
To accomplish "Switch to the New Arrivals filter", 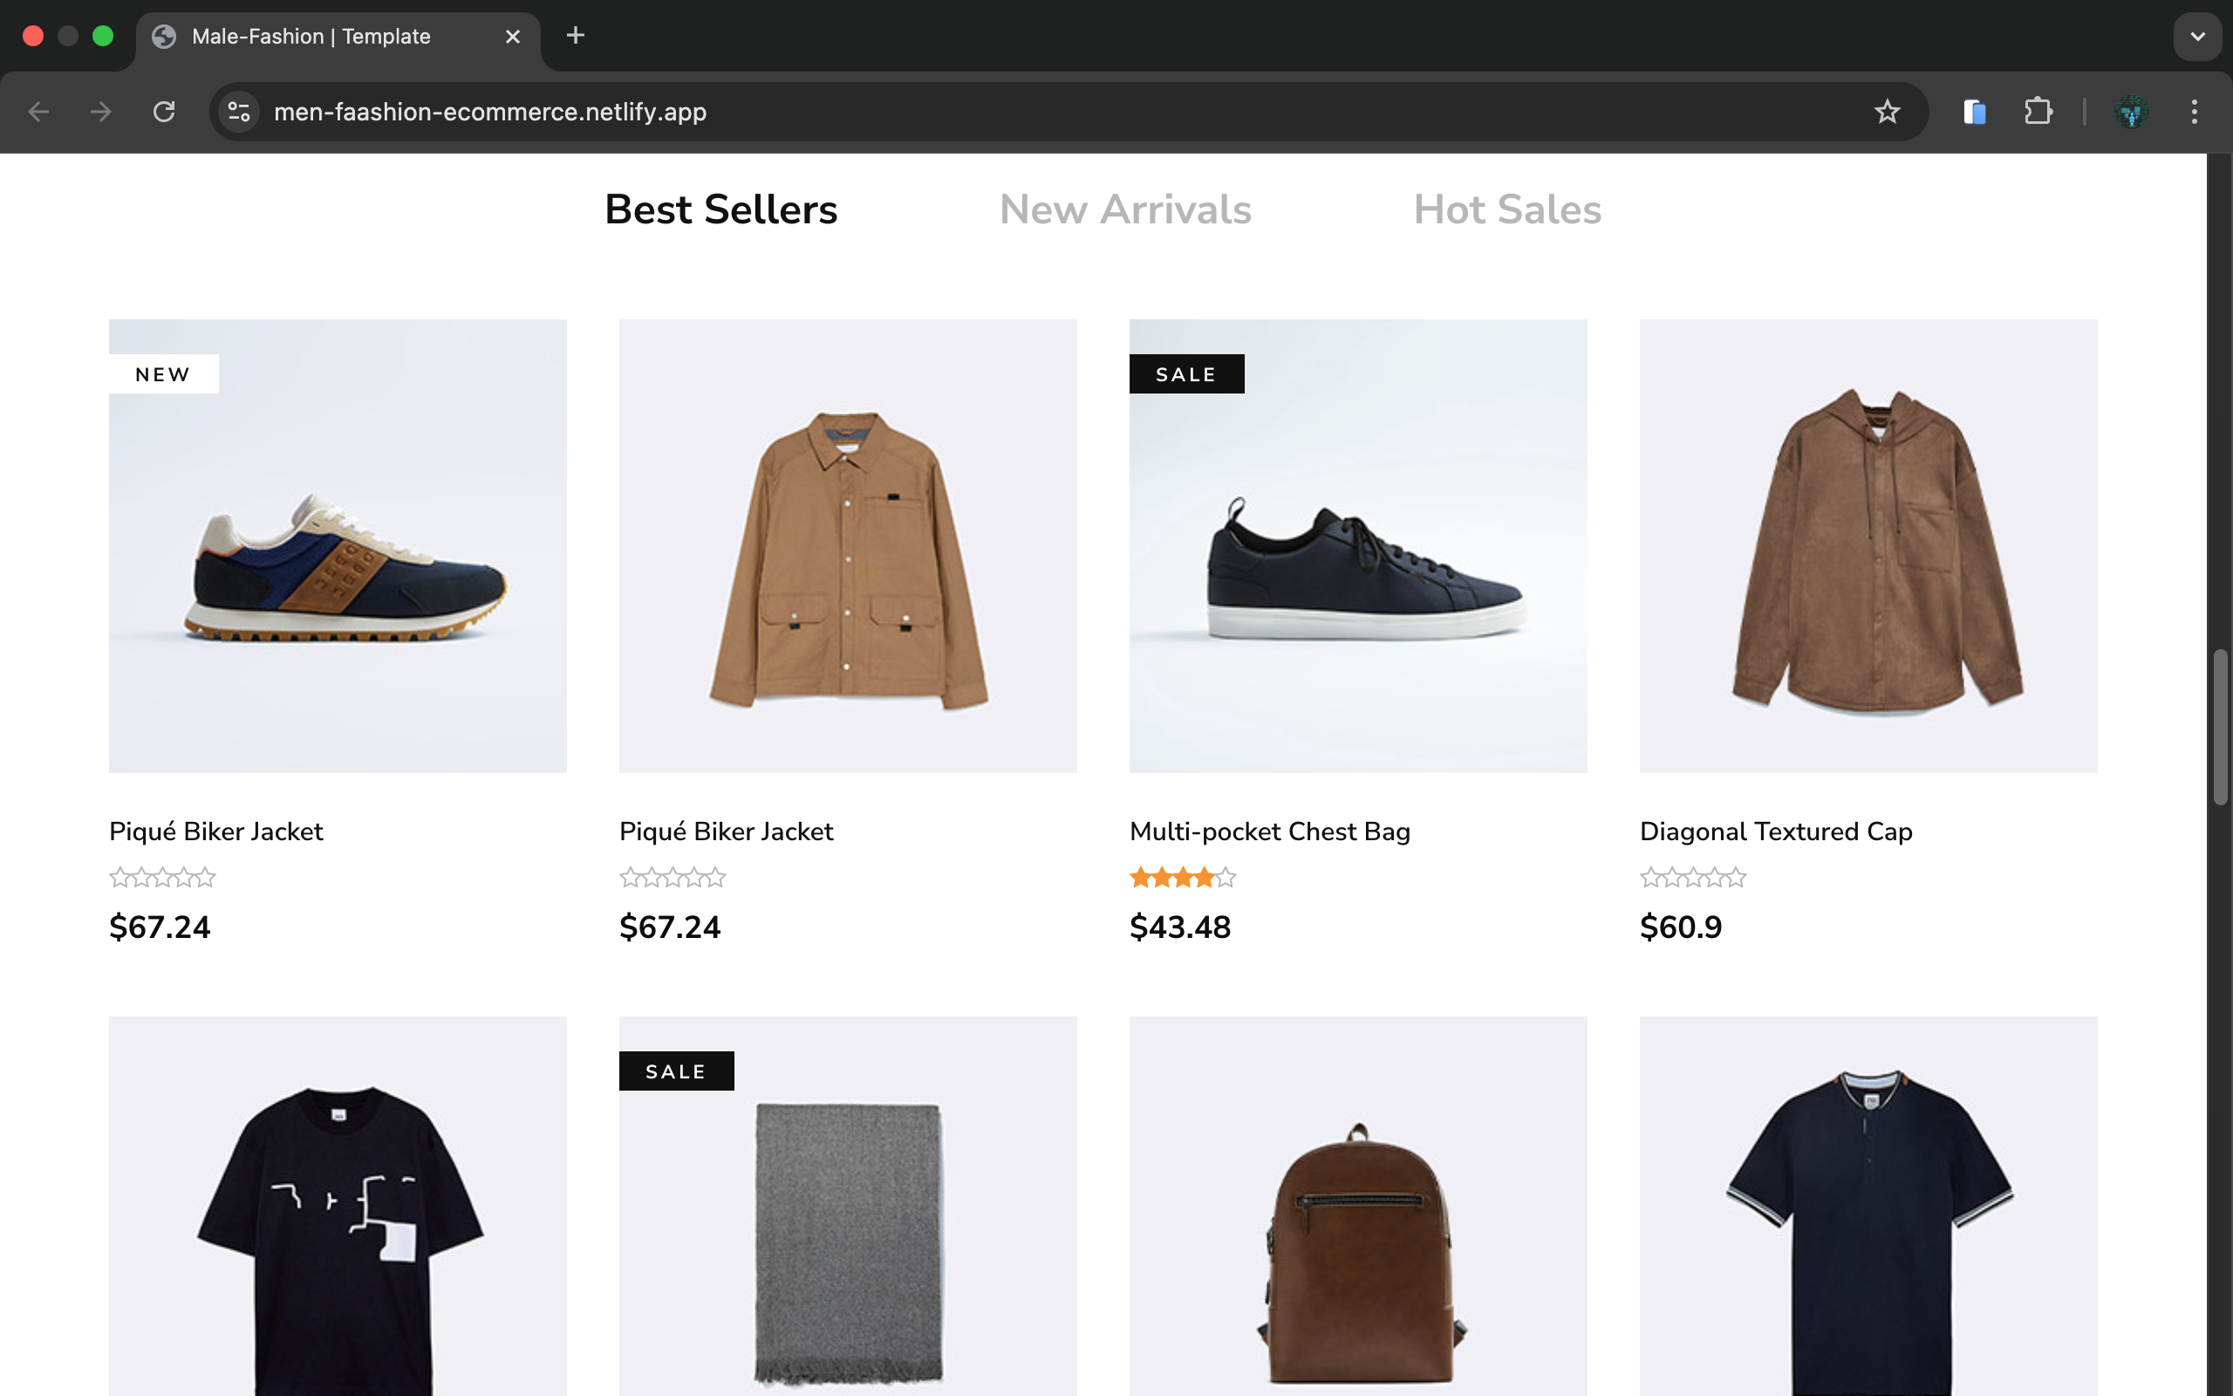I will [1125, 209].
